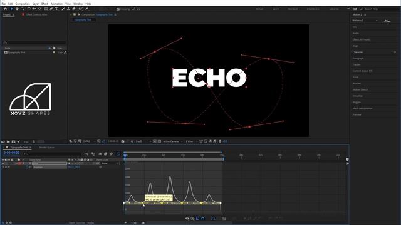Open the magnification ratio dropdown

coord(90,141)
